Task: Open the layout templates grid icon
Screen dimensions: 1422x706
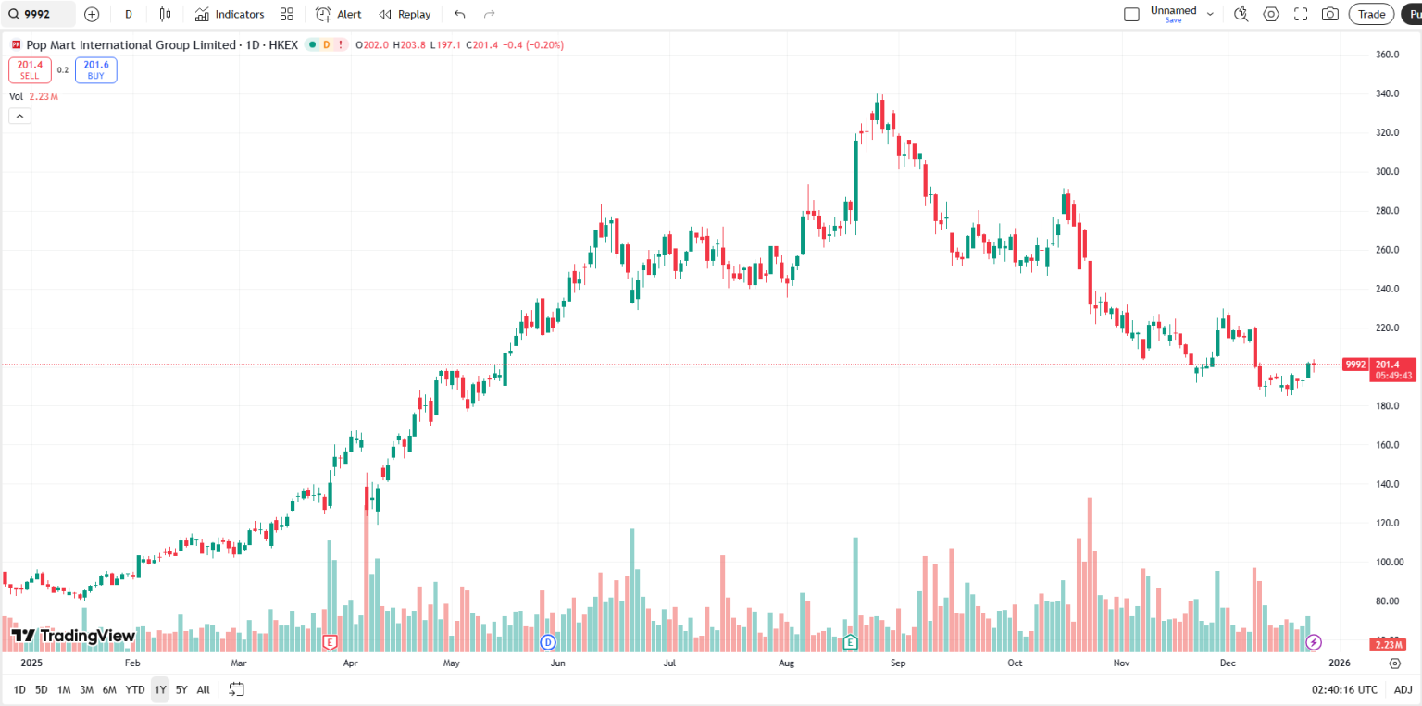Action: (x=287, y=14)
